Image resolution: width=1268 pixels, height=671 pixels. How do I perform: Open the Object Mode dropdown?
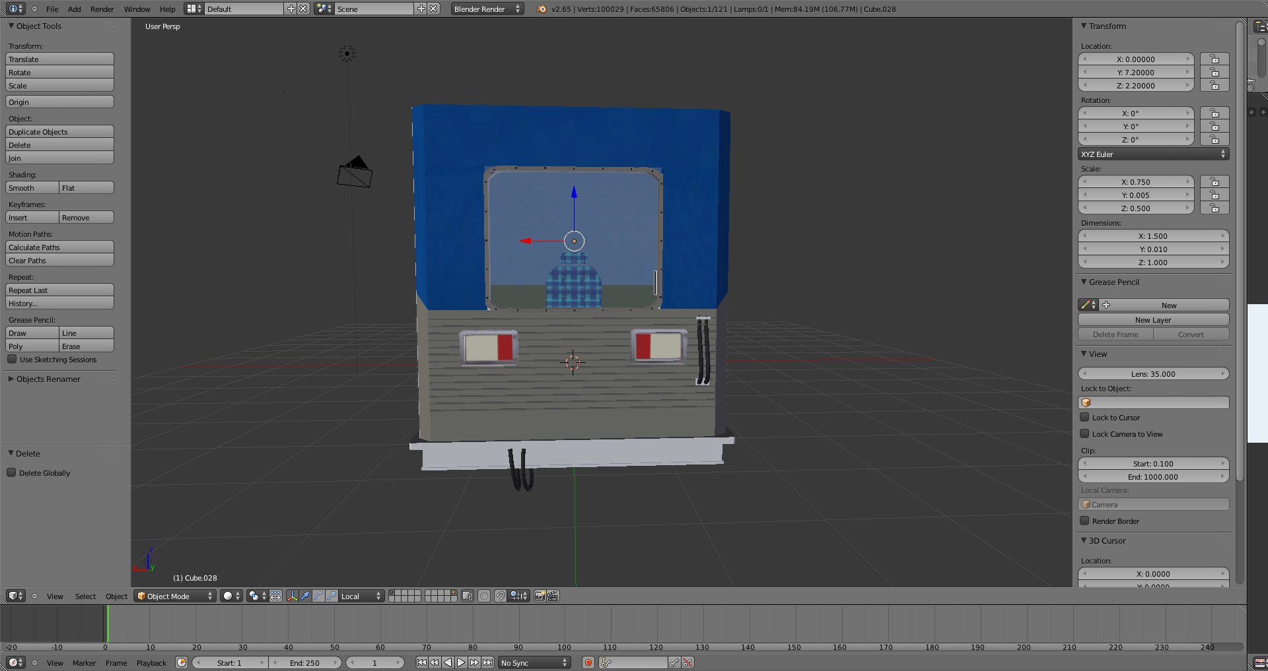(175, 596)
